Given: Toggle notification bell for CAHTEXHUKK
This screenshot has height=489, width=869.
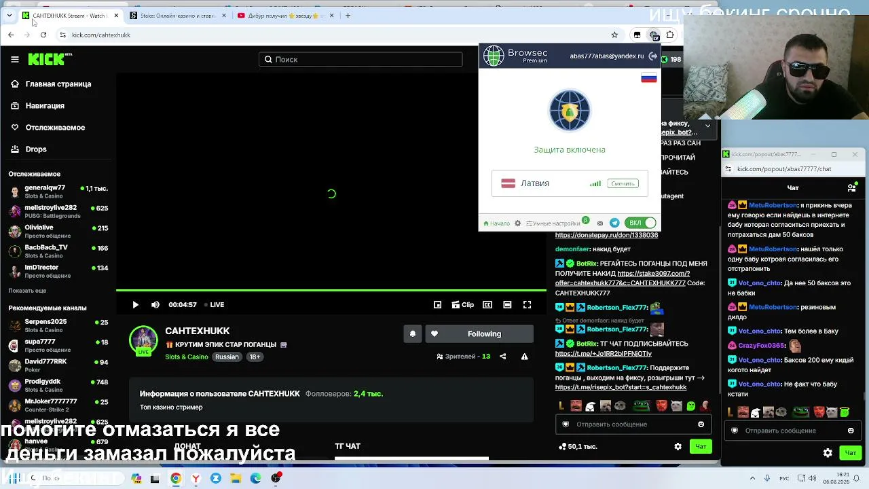Looking at the screenshot, I should [x=413, y=334].
